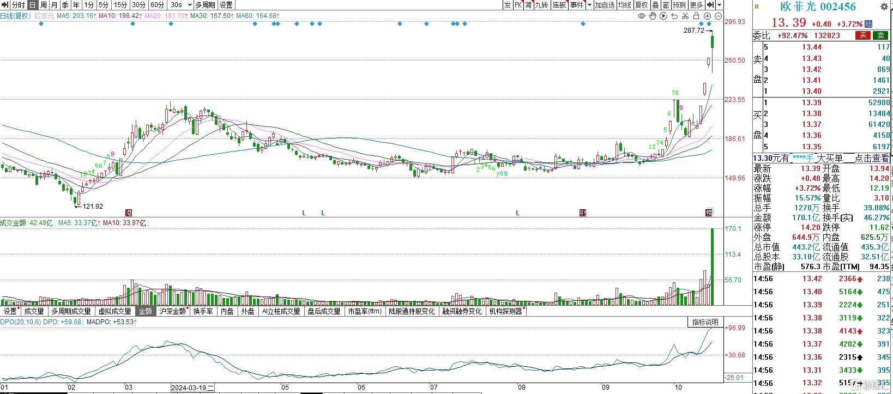Select the 15分 period tab

(120, 5)
